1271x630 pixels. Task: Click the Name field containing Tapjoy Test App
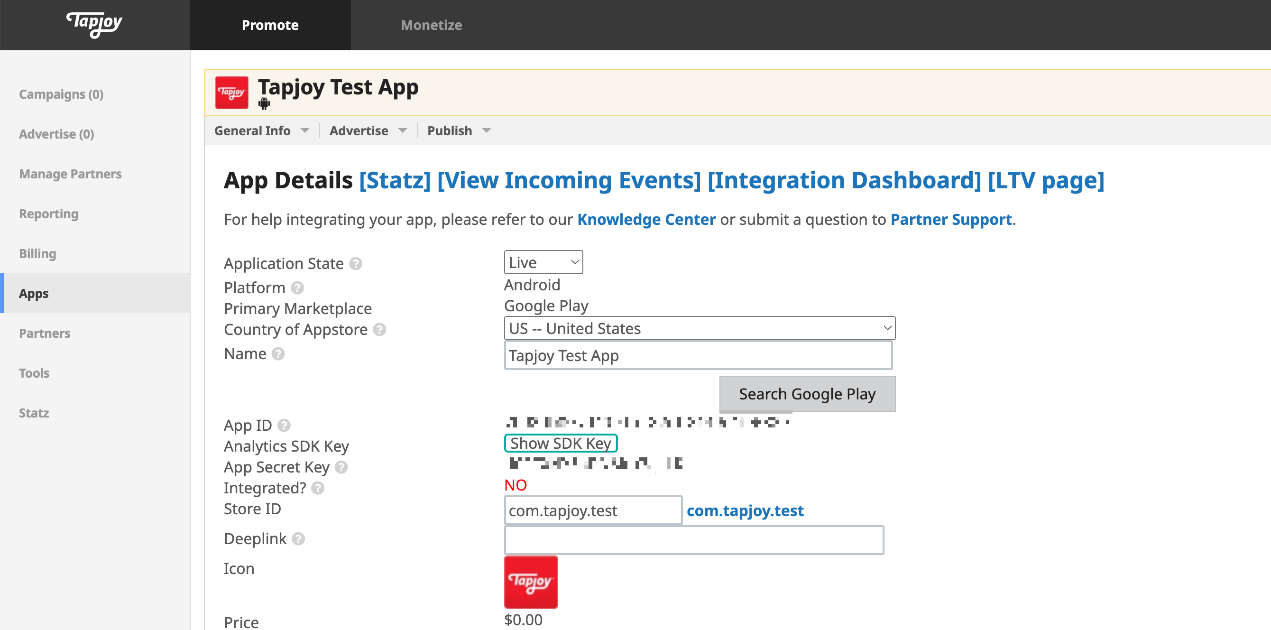pyautogui.click(x=698, y=355)
